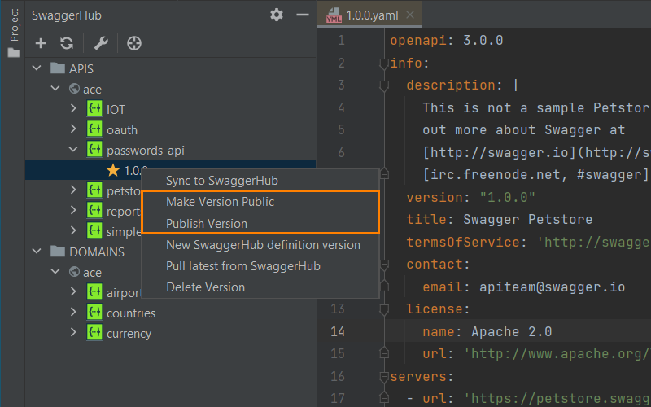
Task: Choose Make Version Public
Action: (x=220, y=202)
